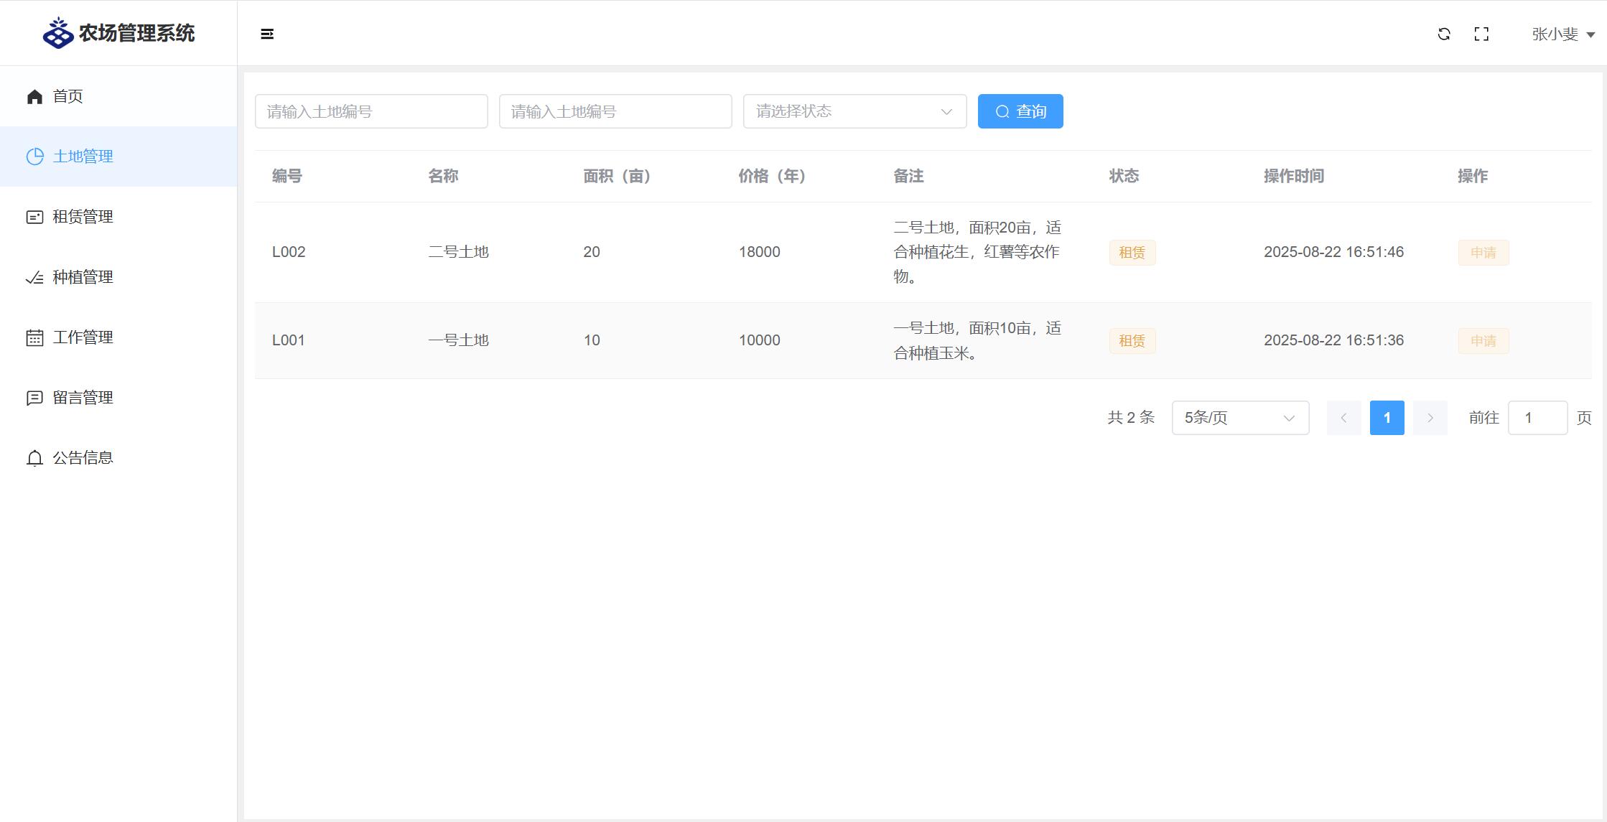Expand the 5条/页 page size selector
The height and width of the screenshot is (822, 1607).
[1240, 418]
